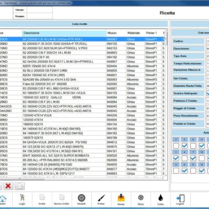Click the copy recipe button
Image resolution: width=209 pixels, height=209 pixels.
pos(19,186)
